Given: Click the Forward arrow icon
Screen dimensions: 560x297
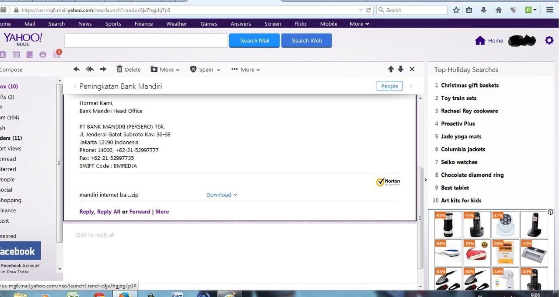Looking at the screenshot, I should click(x=103, y=69).
